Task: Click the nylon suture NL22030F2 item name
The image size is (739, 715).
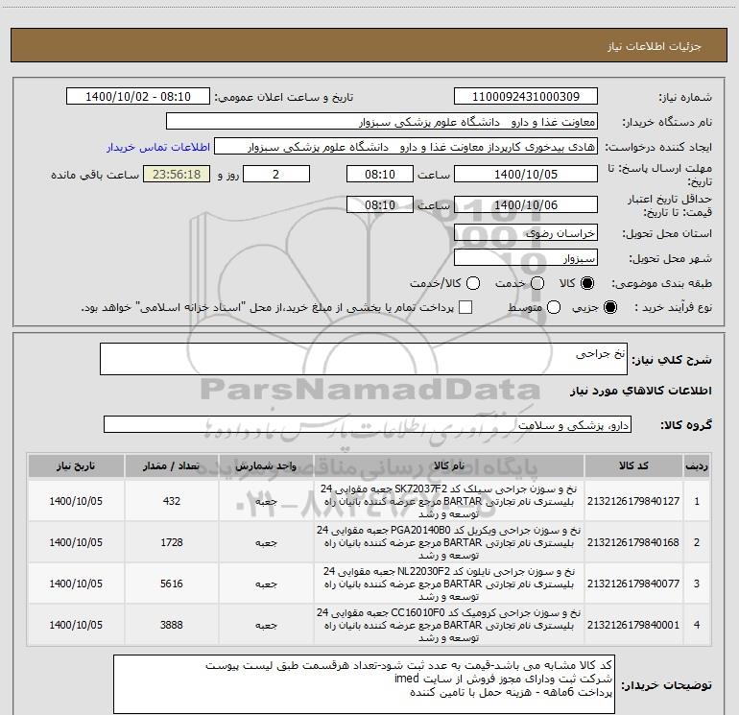Action: pos(449,584)
